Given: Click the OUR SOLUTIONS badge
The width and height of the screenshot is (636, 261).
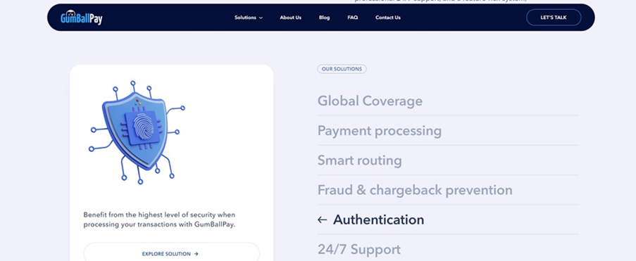Looking at the screenshot, I should tap(342, 69).
